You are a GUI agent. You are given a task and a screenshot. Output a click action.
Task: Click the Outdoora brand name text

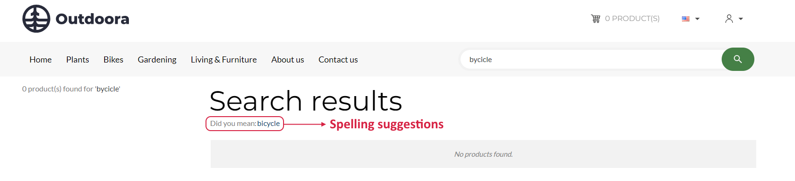pos(92,19)
